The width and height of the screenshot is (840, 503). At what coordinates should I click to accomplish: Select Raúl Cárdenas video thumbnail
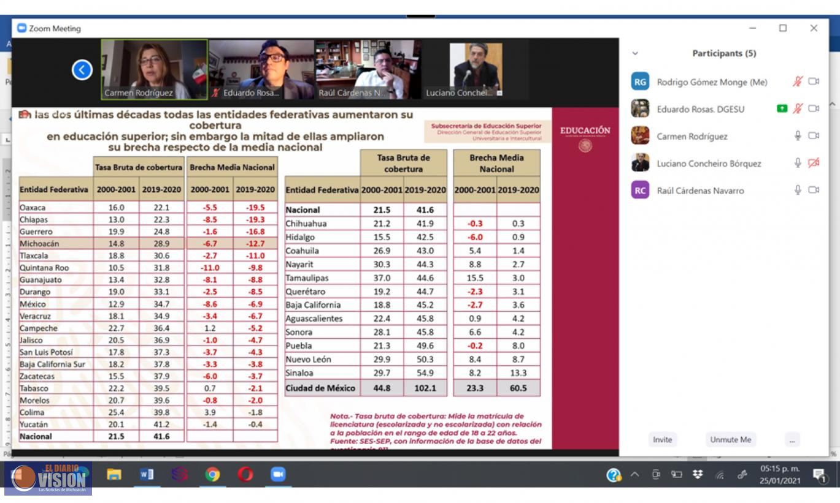coord(368,69)
